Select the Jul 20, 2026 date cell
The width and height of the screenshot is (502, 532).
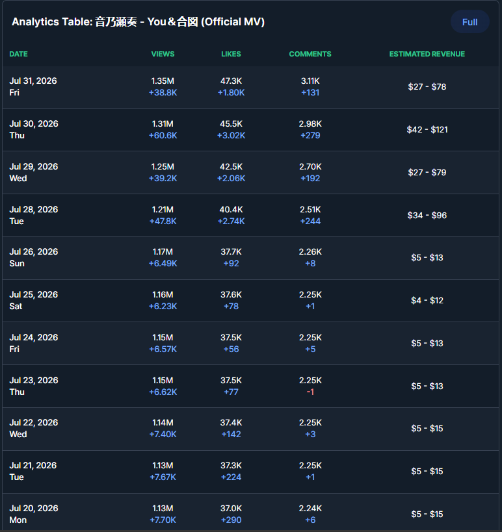click(34, 514)
